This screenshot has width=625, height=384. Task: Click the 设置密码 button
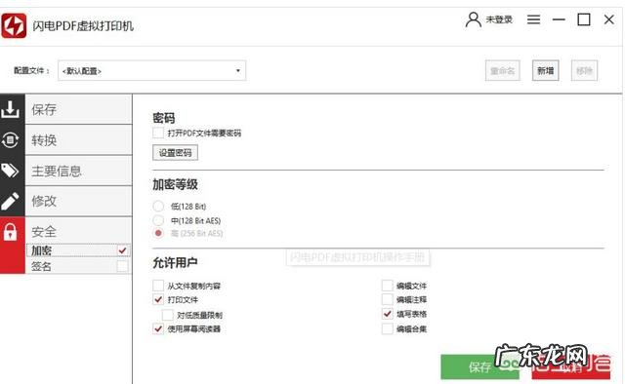pyautogui.click(x=176, y=152)
